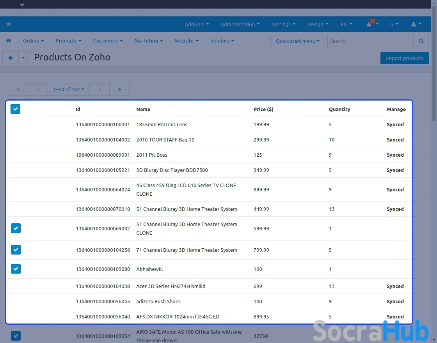437x343 pixels.
Task: Click the search magnifier button
Action: click(421, 41)
